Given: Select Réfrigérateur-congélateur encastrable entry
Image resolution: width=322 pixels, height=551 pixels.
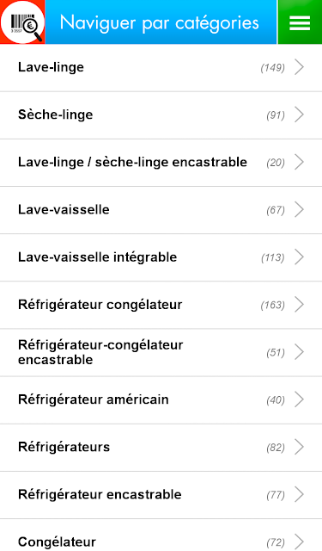Looking at the screenshot, I should pyautogui.click(x=161, y=352).
